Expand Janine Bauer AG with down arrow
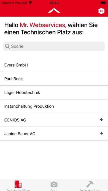Image resolution: width=108 pixels, height=191 pixels. 102,133
